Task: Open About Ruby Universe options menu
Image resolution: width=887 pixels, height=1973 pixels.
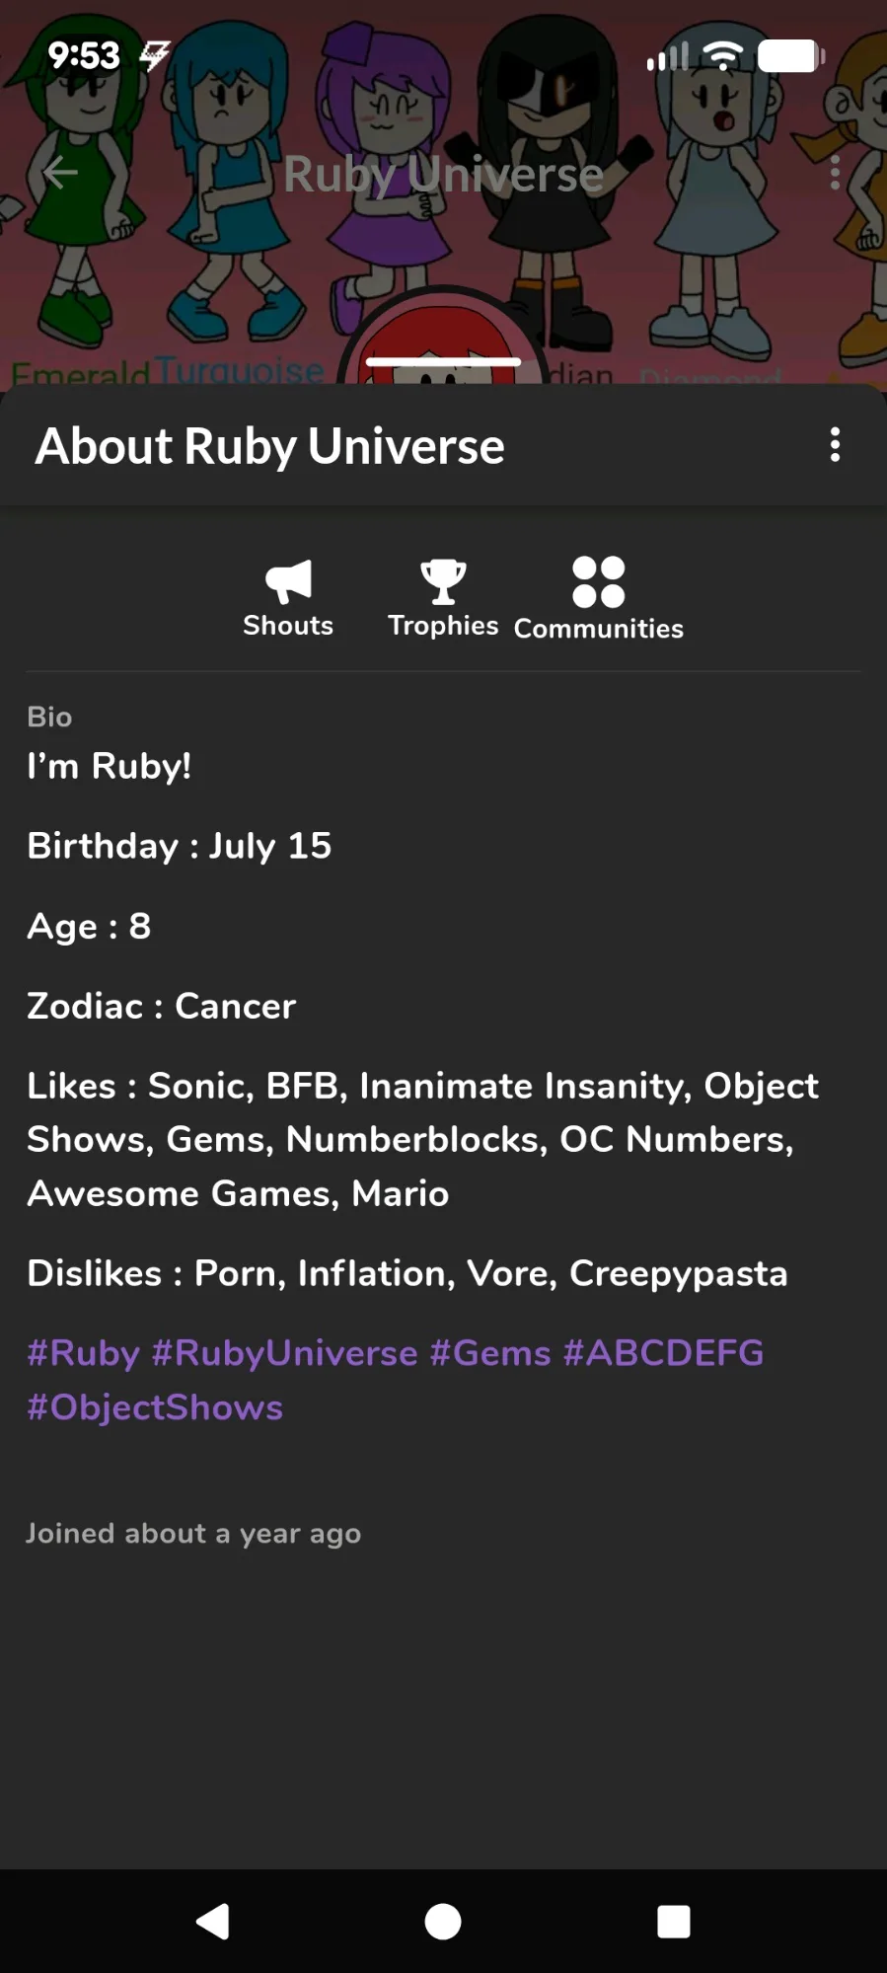Action: click(835, 445)
